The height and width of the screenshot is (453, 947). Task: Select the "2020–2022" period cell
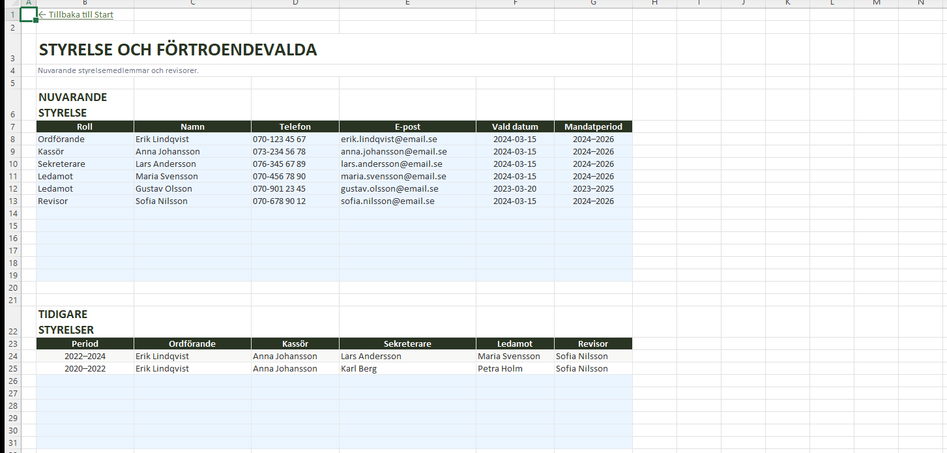point(85,368)
